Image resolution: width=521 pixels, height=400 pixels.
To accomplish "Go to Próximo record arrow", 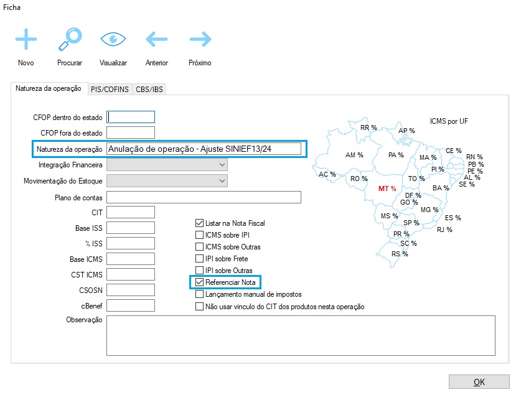I will click(200, 39).
